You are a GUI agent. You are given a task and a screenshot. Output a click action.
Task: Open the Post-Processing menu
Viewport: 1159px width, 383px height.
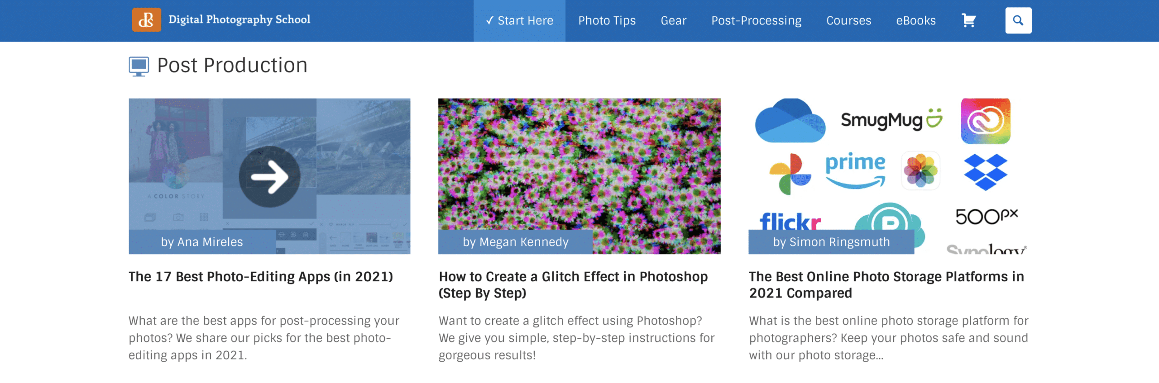[x=756, y=21]
